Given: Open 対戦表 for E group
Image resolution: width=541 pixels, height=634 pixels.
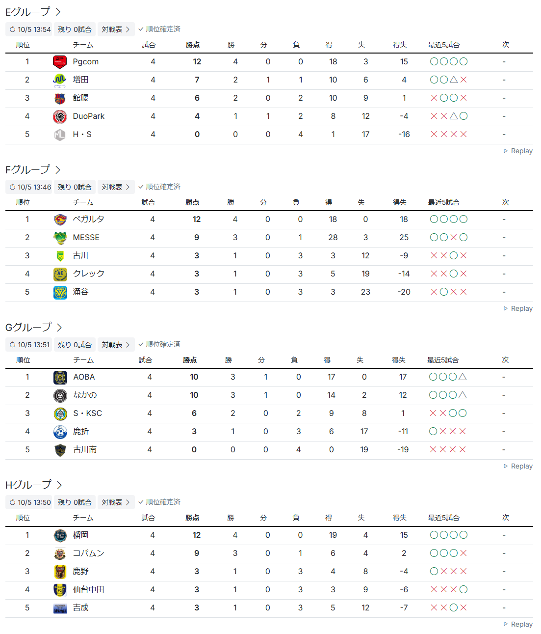Looking at the screenshot, I should click(116, 29).
